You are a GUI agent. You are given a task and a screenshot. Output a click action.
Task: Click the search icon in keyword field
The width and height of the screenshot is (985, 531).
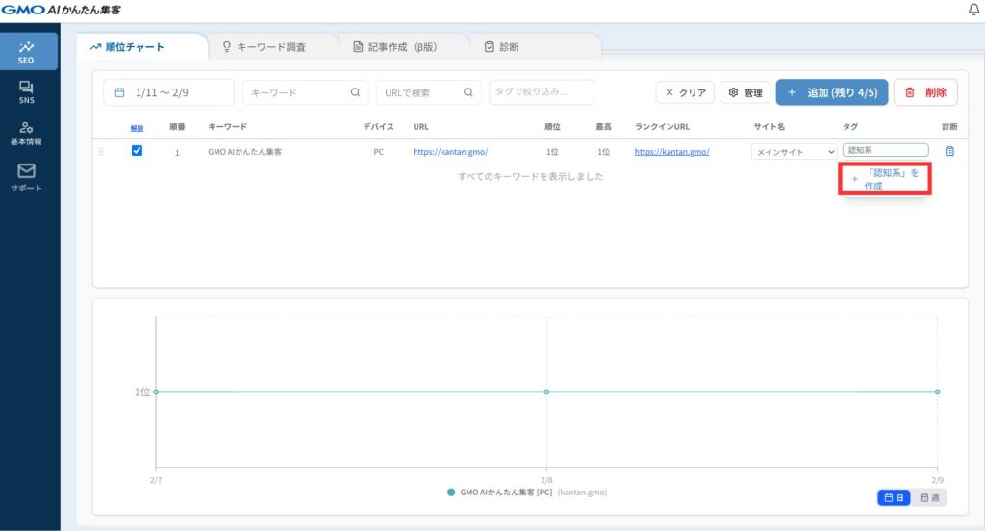(x=355, y=92)
